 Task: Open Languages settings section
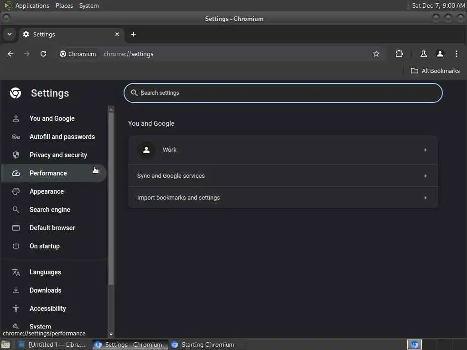[54, 272]
